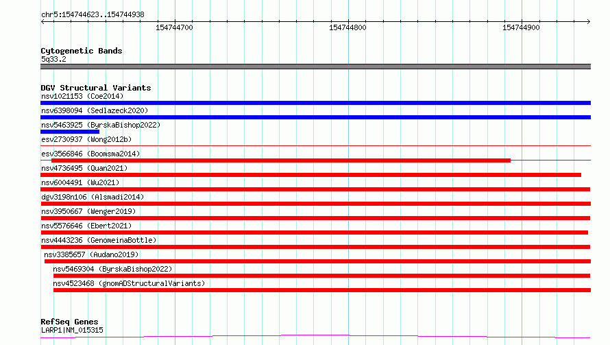The image size is (610, 345).
Task: Click esv3566846 (Boomsma2014) variant label
Action: click(x=90, y=154)
